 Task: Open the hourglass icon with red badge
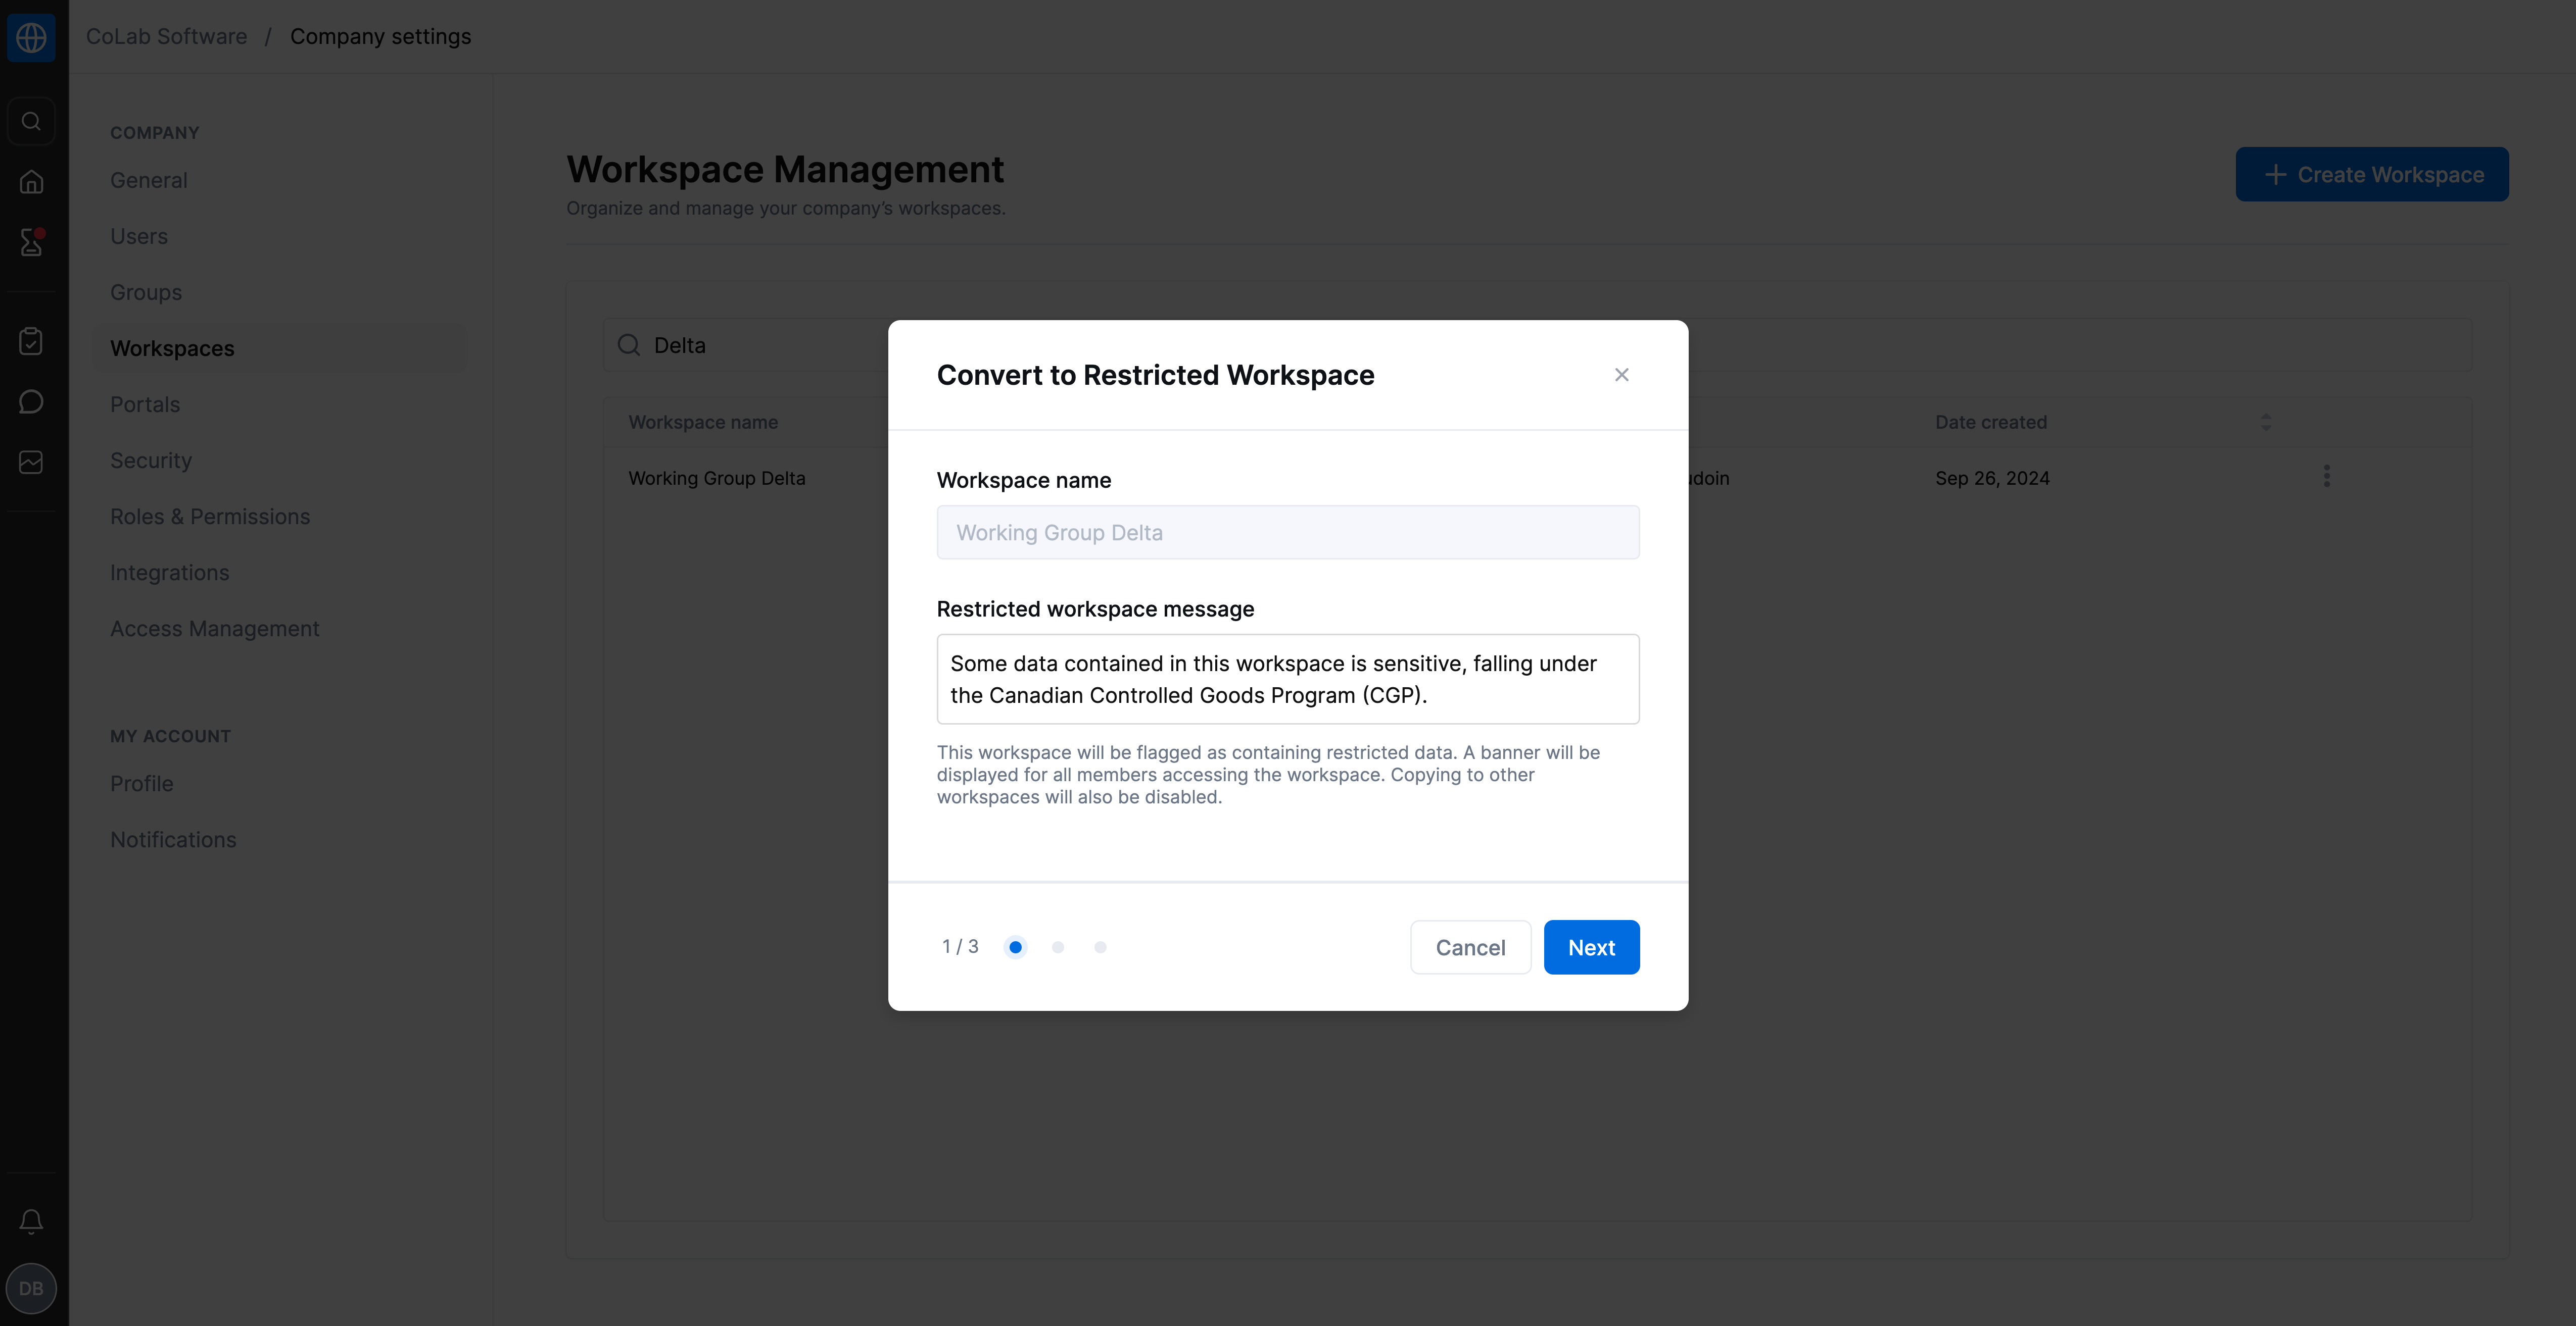point(31,242)
